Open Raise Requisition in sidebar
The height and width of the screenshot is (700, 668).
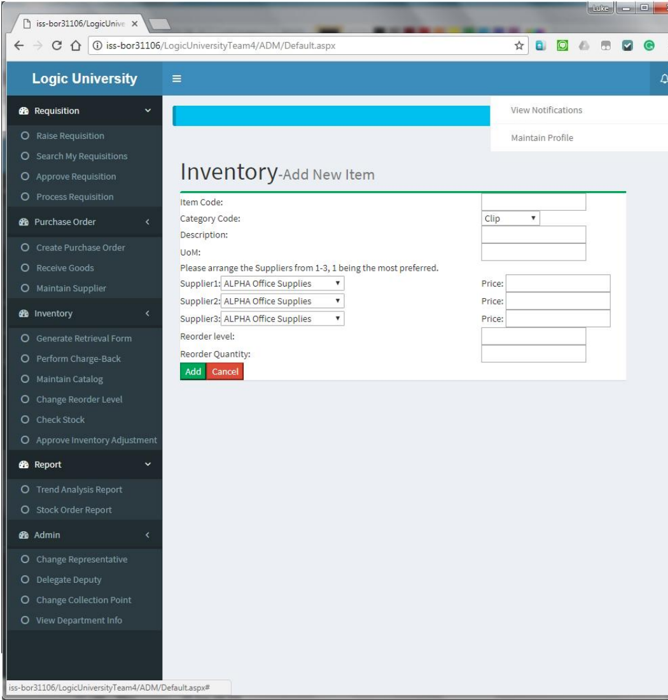pyautogui.click(x=70, y=136)
